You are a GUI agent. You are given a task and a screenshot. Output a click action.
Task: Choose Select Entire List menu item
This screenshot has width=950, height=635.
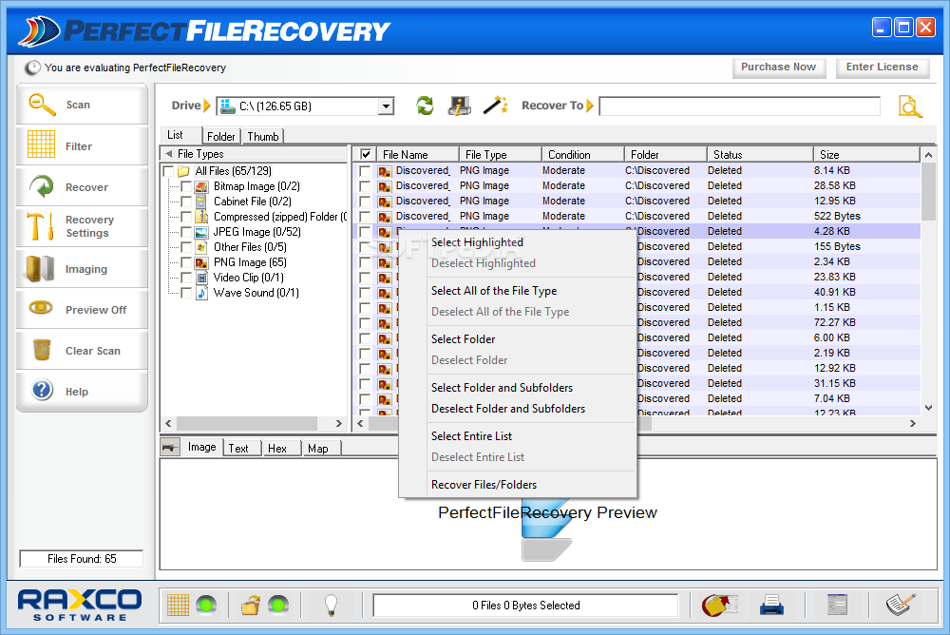471,436
